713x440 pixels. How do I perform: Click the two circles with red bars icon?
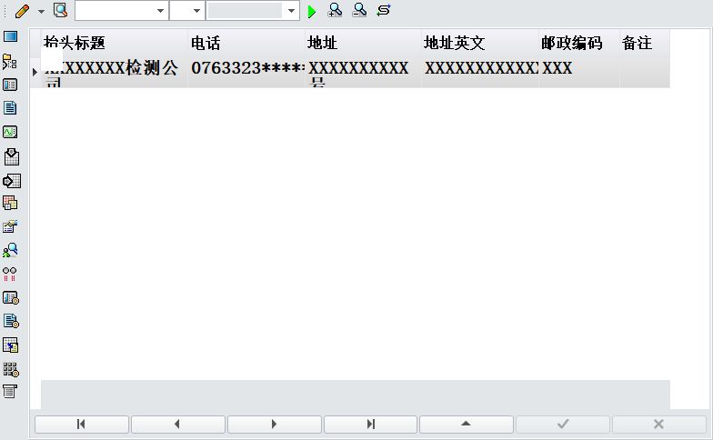point(9,274)
